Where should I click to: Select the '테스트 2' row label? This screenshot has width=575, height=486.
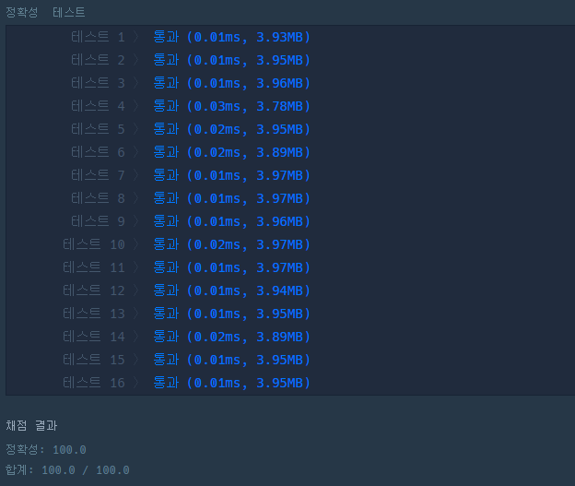click(98, 60)
